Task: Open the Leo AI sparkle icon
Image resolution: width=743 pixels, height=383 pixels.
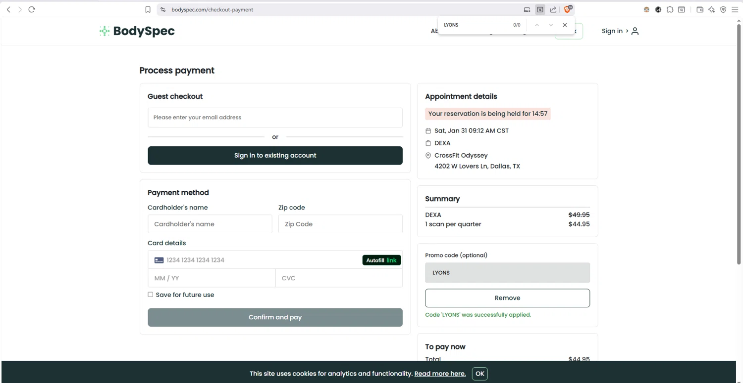Action: [712, 9]
